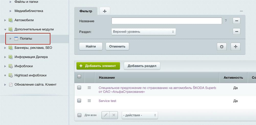Screen dimensions: 256x125
Task: Focus the Название filter text field
Action: point(167,21)
